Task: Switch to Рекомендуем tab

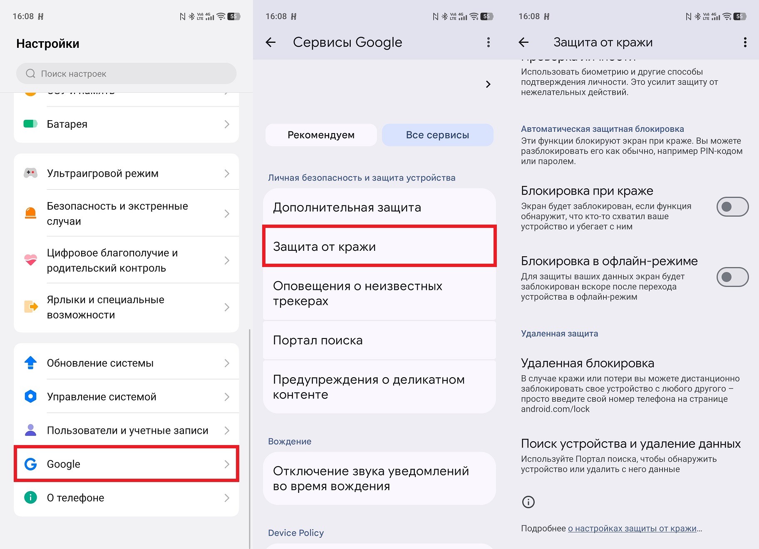Action: [321, 135]
